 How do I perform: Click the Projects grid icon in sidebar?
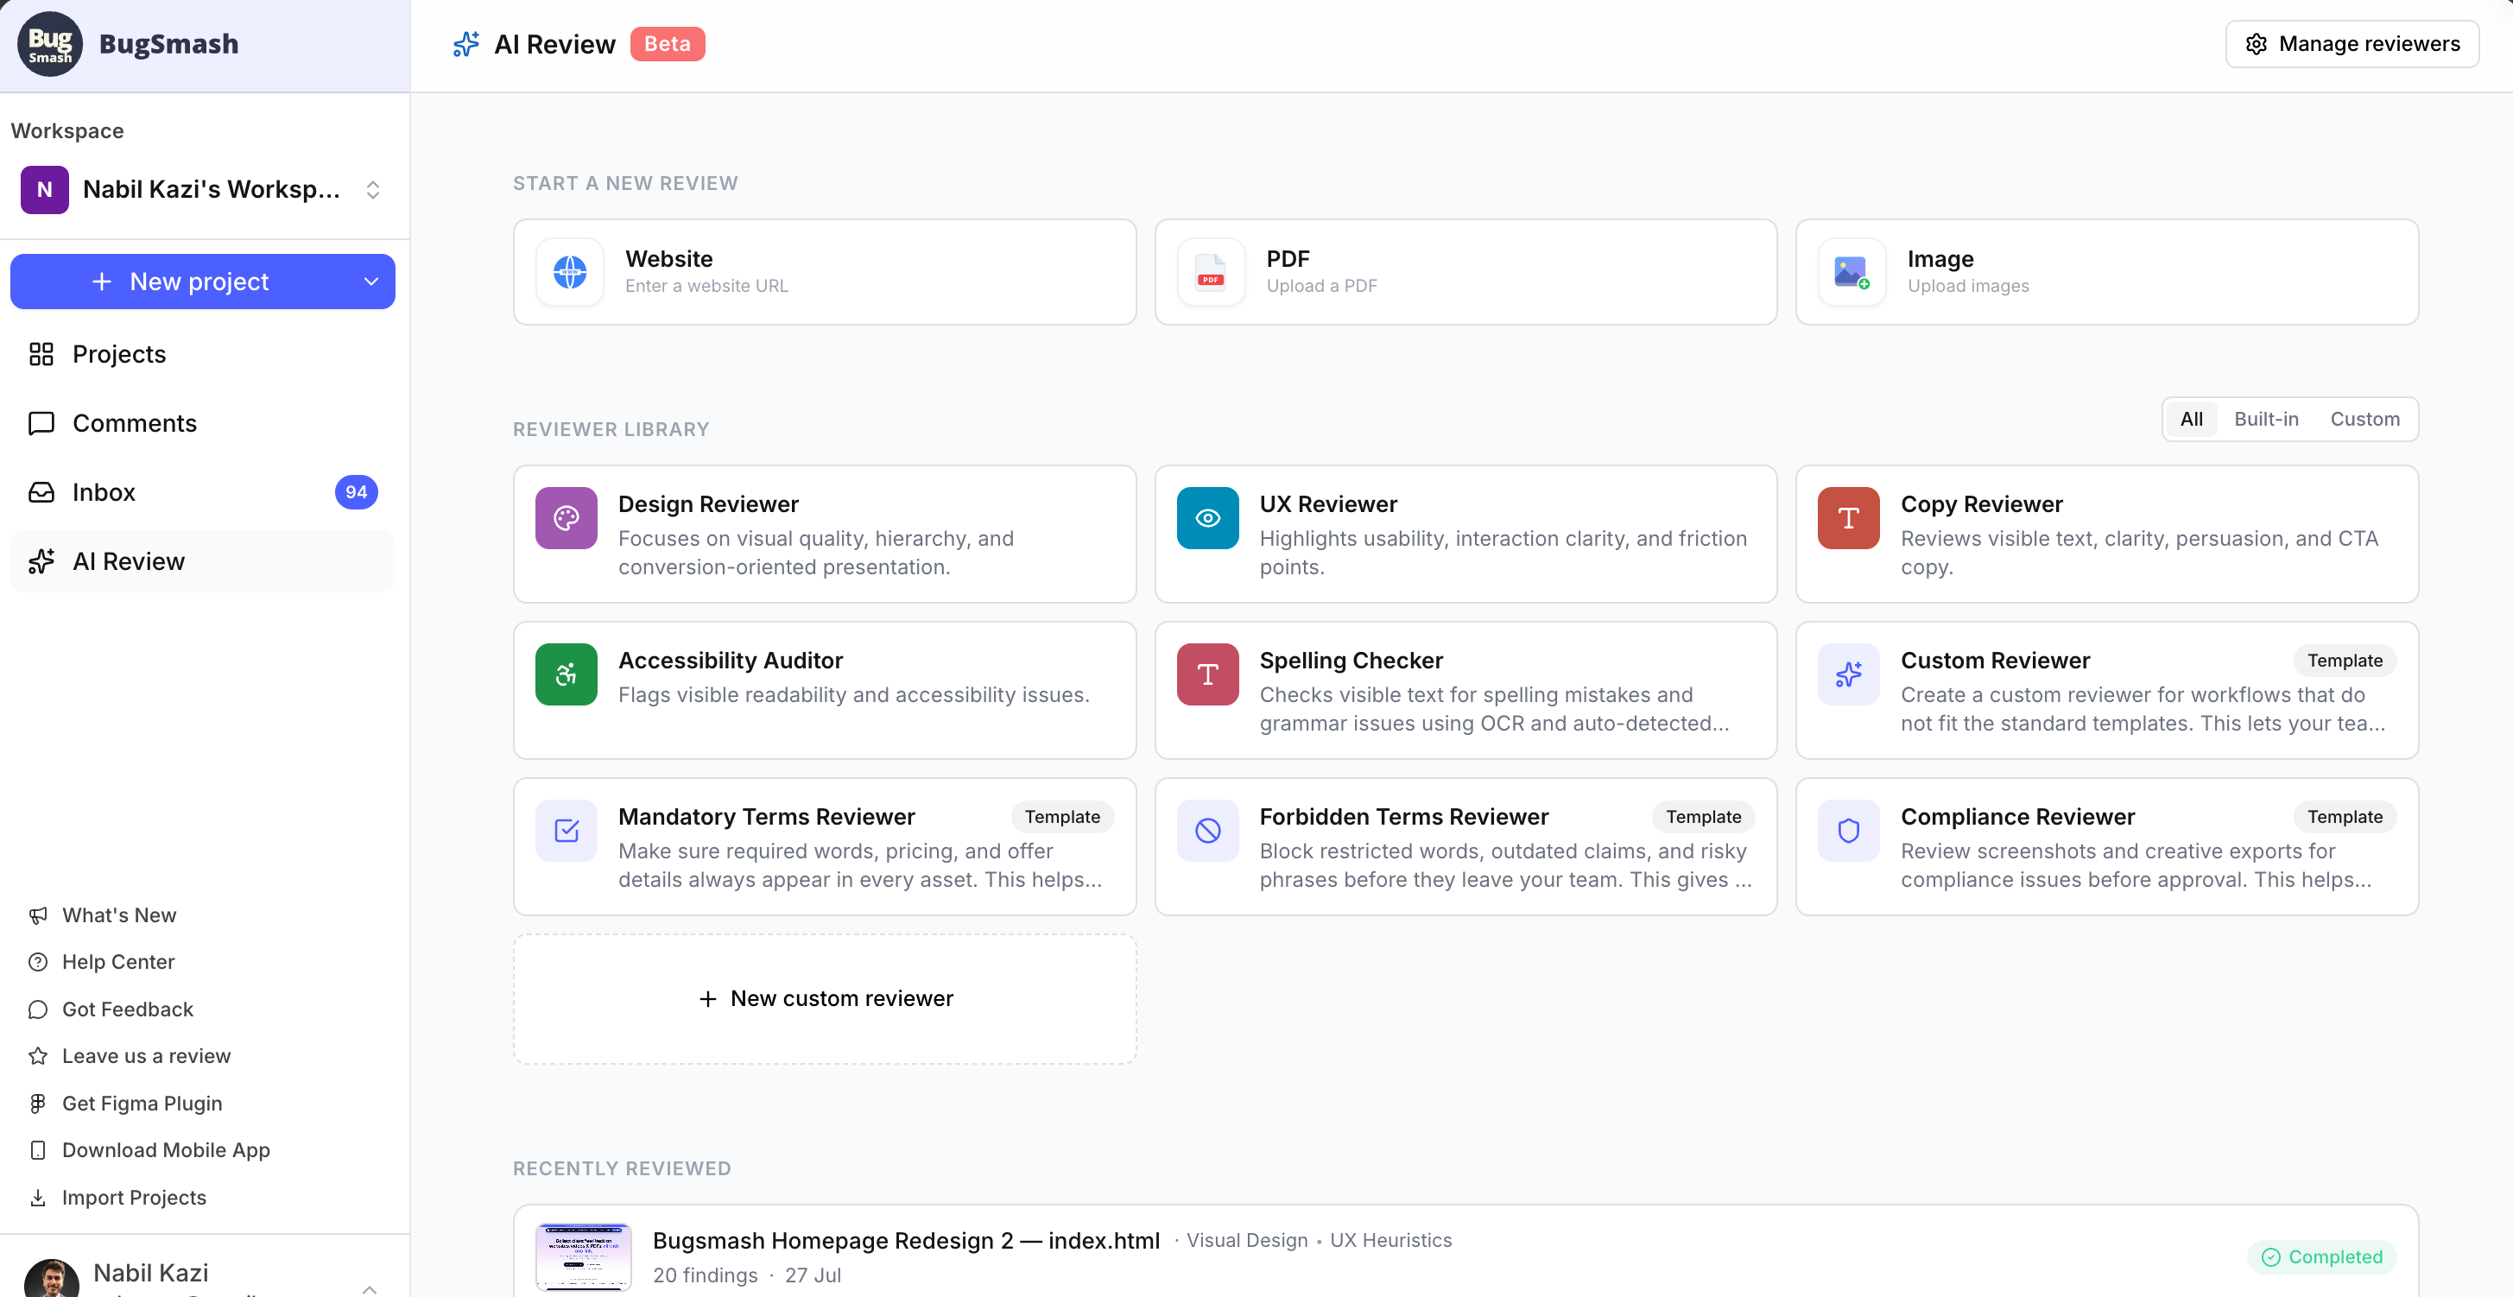coord(41,354)
